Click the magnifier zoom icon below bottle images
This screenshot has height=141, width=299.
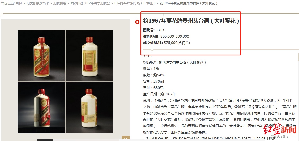pos(126,139)
